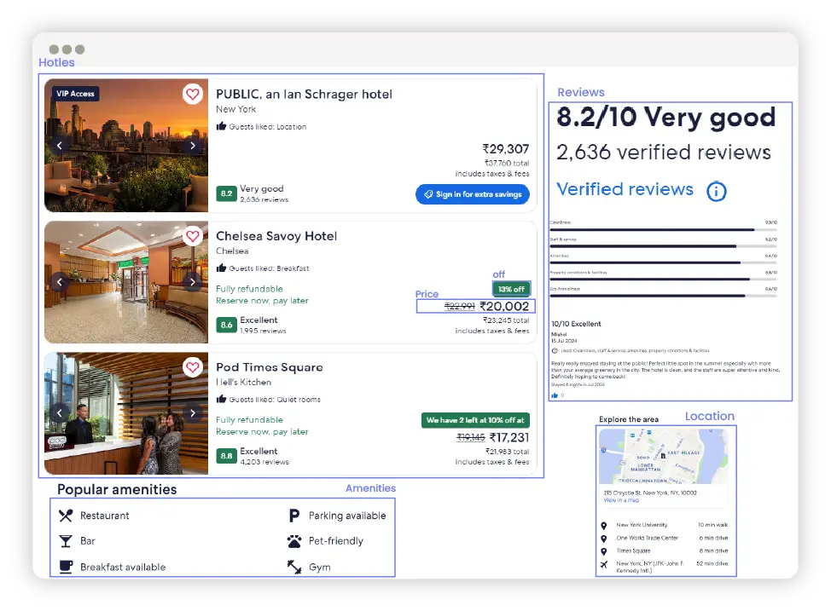Click the 13% off discount badge
This screenshot has height=611, width=831.
pyautogui.click(x=511, y=289)
